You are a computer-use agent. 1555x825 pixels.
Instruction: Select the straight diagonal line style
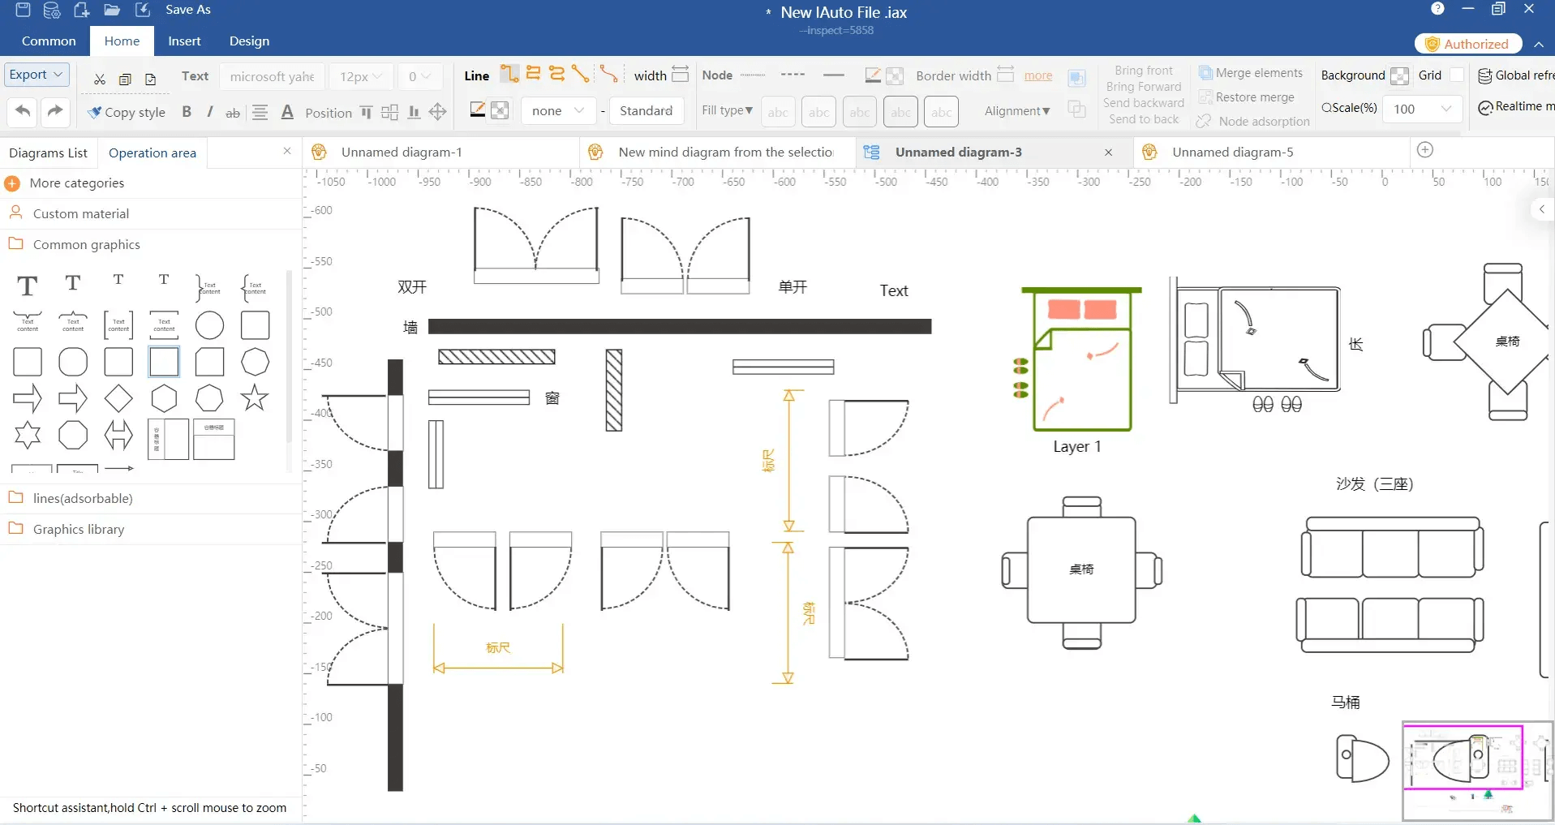581,74
